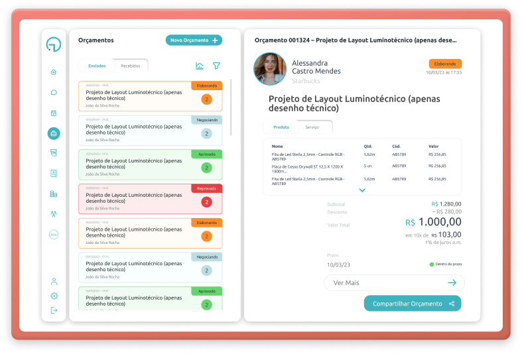Screen dimensions: 522x354
Task: Open the chart statistics icon in Orçamentos
Action: click(x=200, y=66)
